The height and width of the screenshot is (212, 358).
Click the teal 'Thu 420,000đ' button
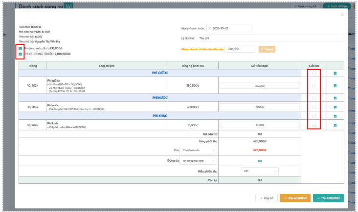(328, 198)
